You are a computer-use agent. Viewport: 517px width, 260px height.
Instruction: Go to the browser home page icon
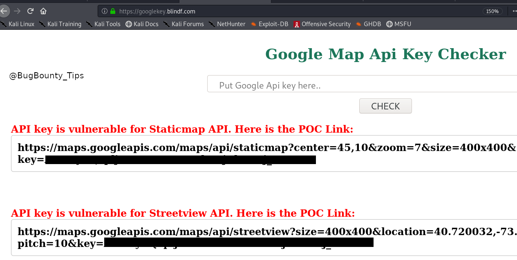click(x=43, y=11)
